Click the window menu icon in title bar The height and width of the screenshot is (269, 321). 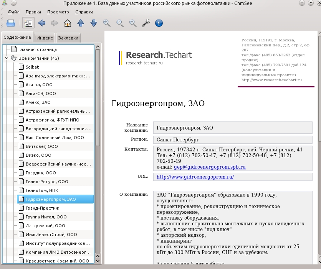coord(4,3)
